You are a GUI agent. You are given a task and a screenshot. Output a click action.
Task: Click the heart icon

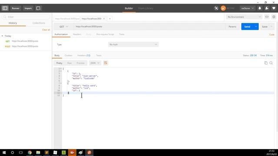274,8
